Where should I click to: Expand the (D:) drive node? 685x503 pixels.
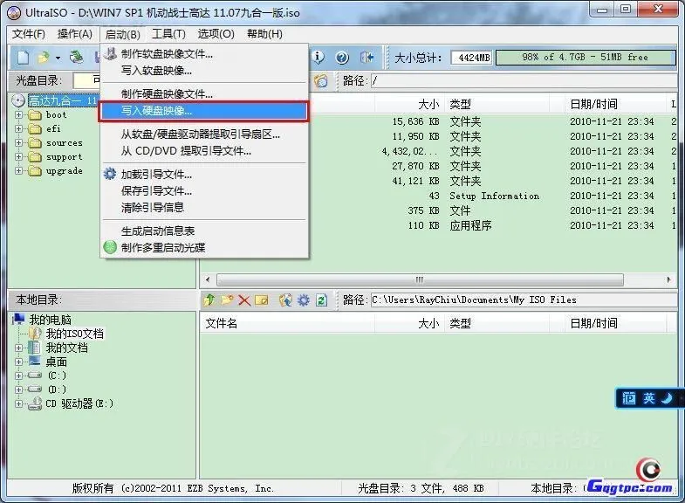[19, 389]
